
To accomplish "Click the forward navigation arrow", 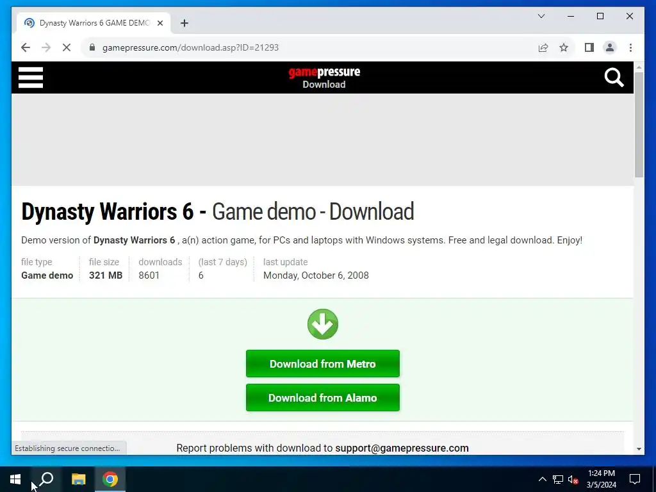I will 46,47.
